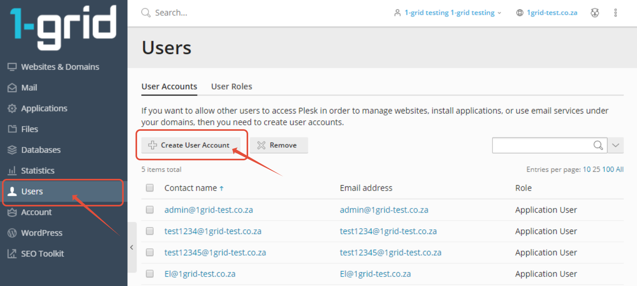Open El@1grid-test.co.za contact name link

pos(200,274)
